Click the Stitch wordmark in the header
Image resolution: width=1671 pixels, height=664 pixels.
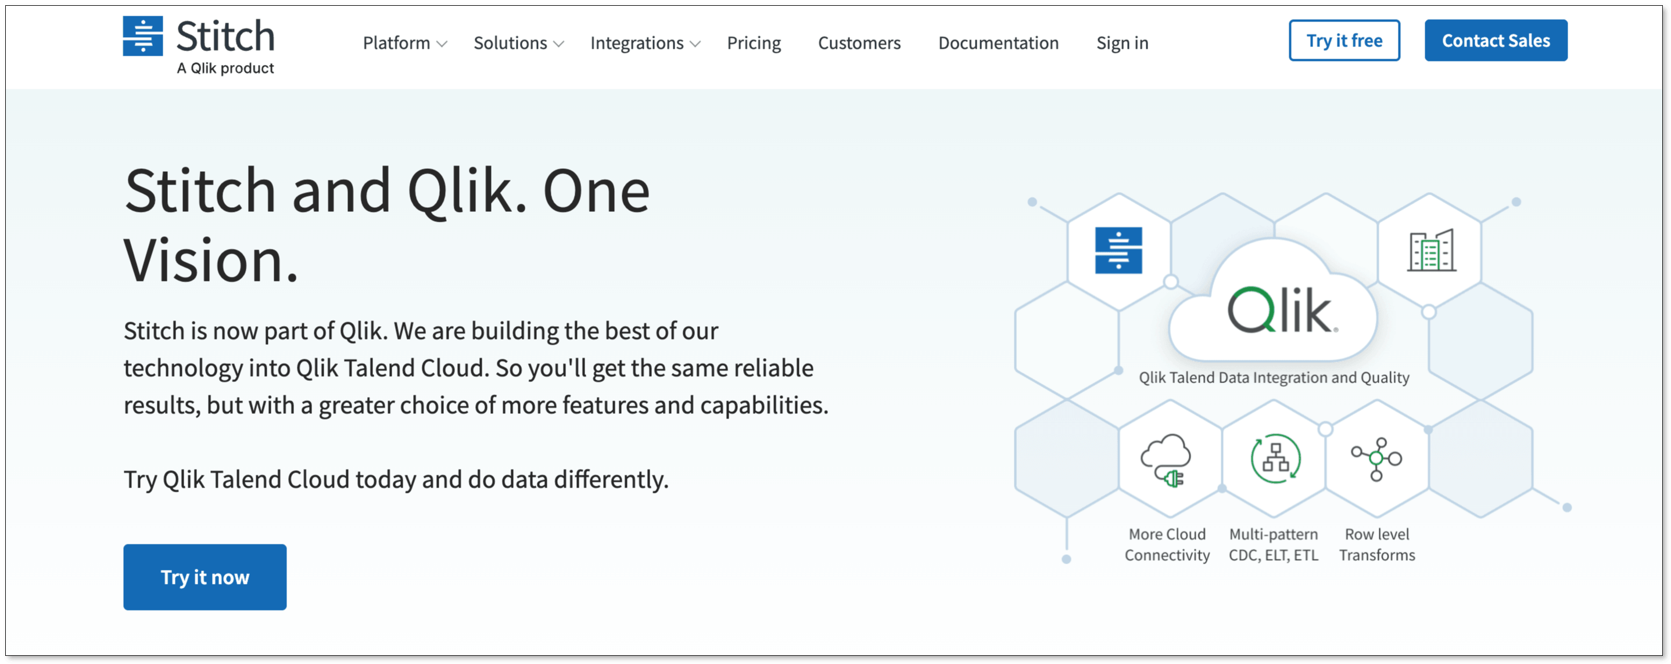point(225,35)
